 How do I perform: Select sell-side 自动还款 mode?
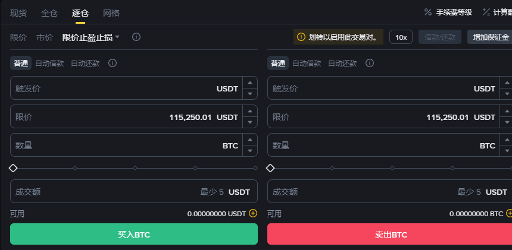click(342, 63)
